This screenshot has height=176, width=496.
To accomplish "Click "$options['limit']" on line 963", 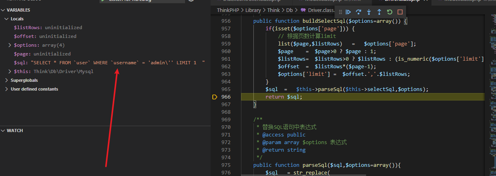I will [302, 74].
